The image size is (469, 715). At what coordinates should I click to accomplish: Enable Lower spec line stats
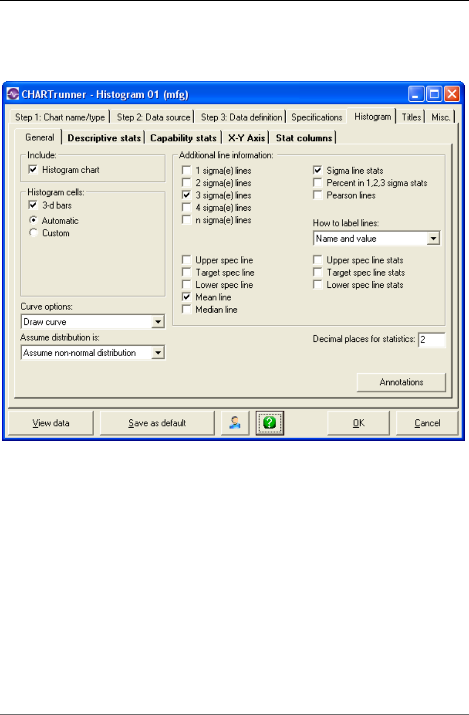coord(317,285)
